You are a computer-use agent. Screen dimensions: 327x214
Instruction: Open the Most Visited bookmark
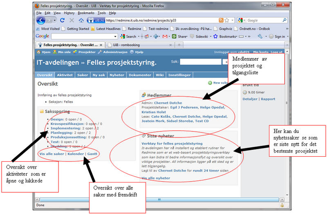click(48, 29)
